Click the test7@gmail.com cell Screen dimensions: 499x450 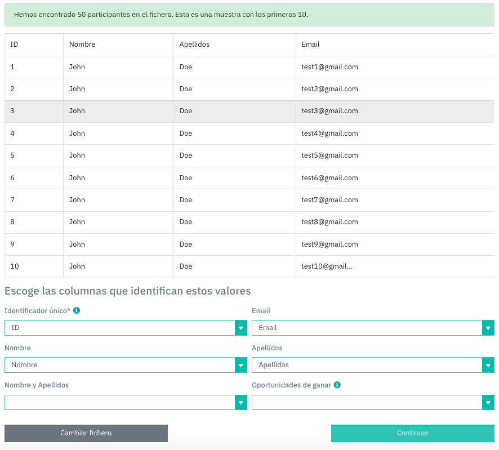[329, 200]
